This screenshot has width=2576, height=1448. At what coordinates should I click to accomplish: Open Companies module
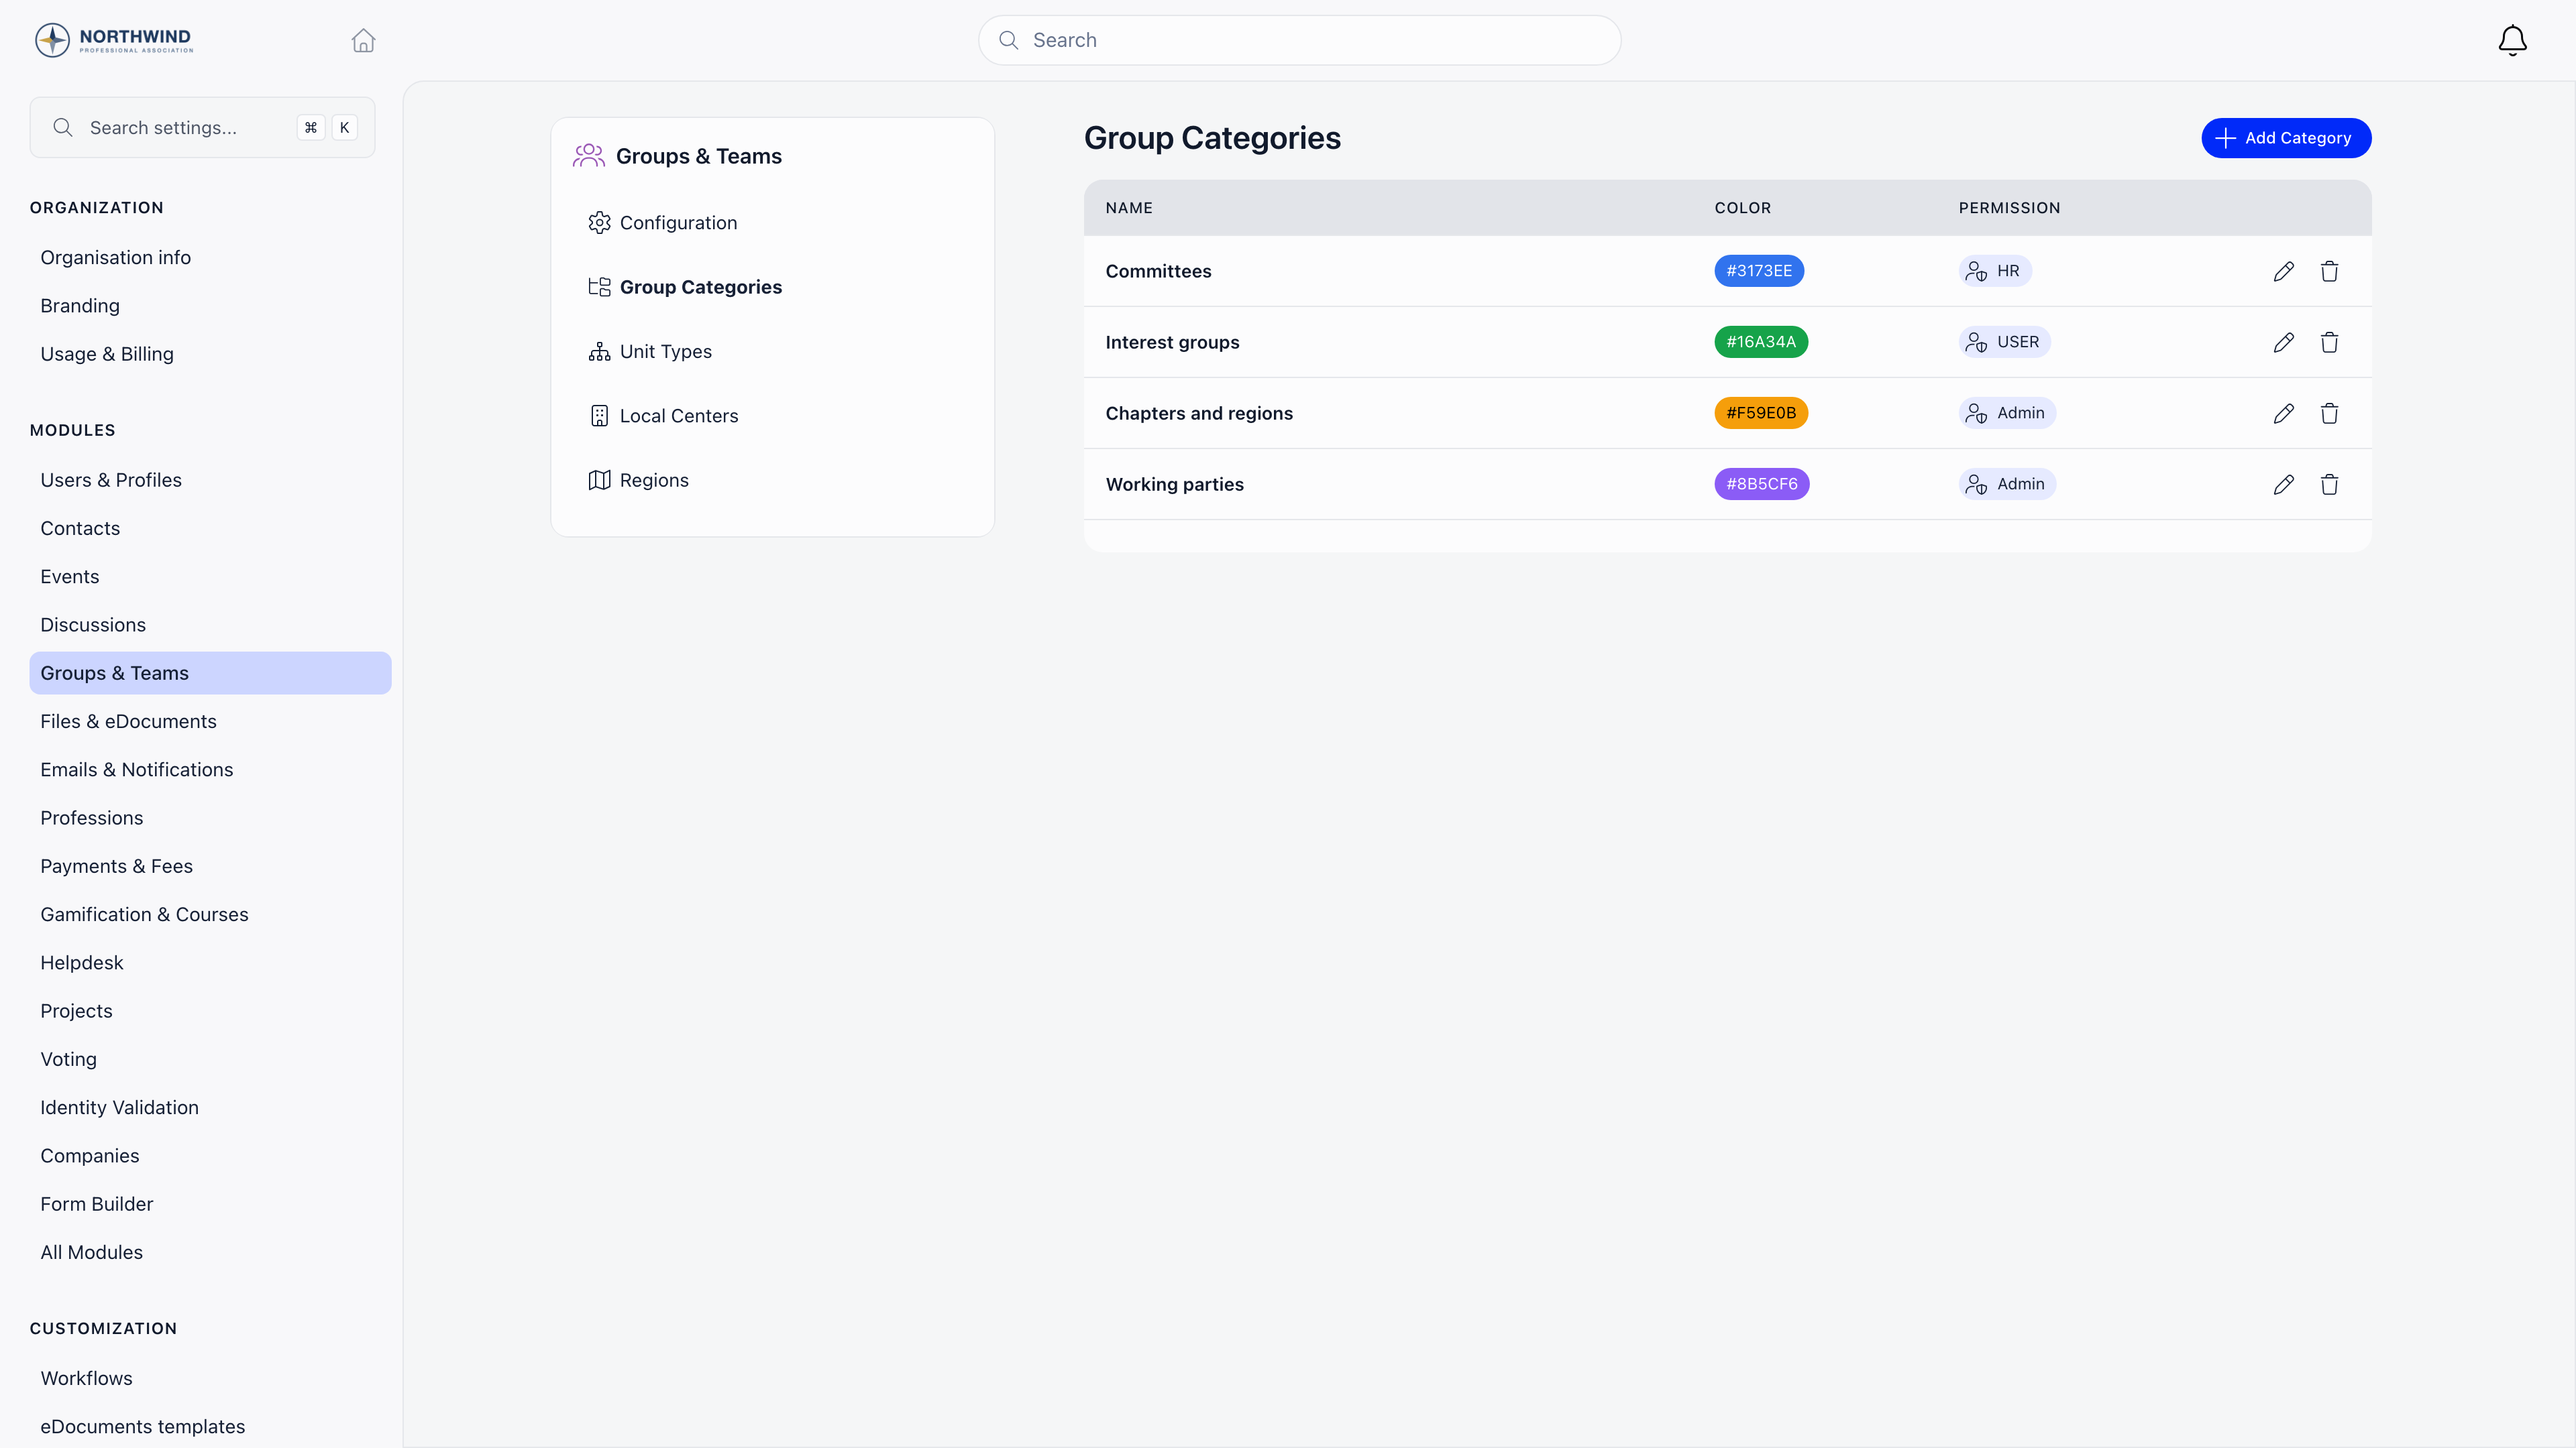coord(90,1155)
